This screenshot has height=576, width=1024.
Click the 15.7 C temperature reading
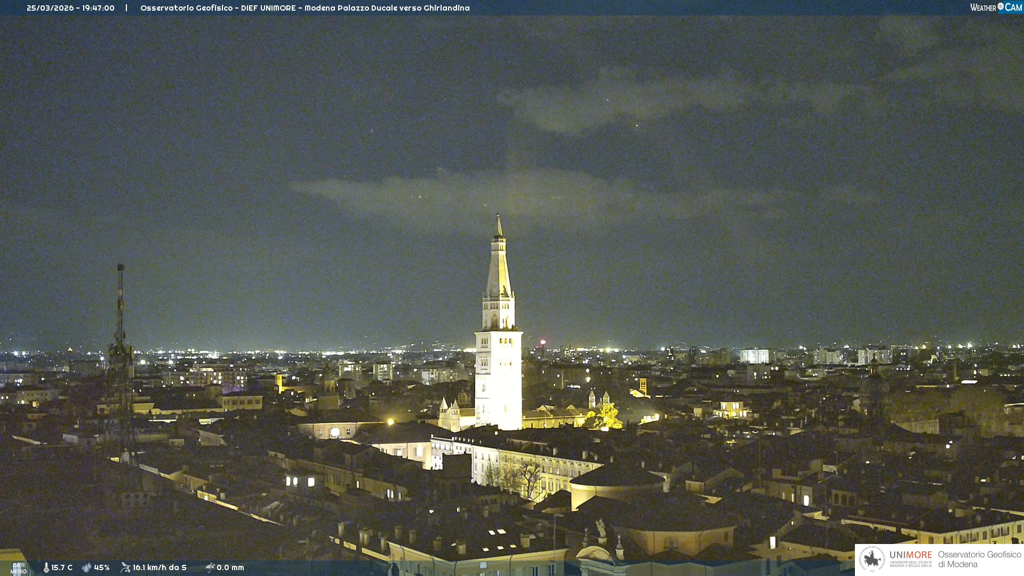coord(62,567)
